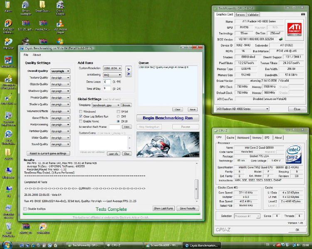Click the Intel Core 2 Quad logo
Viewport: 312px width, 249px height.
[x=294, y=155]
